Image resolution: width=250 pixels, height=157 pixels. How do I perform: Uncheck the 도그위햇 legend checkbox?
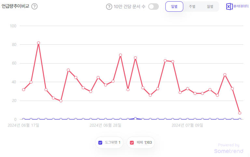pos(100,142)
